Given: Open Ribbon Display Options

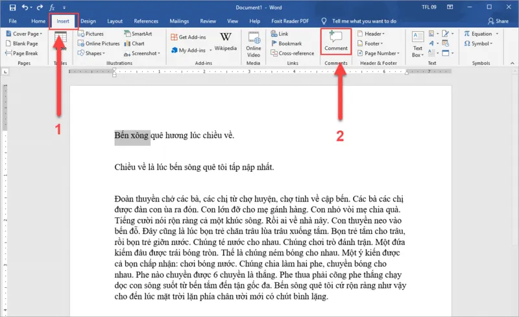Looking at the screenshot, I should pyautogui.click(x=450, y=7).
